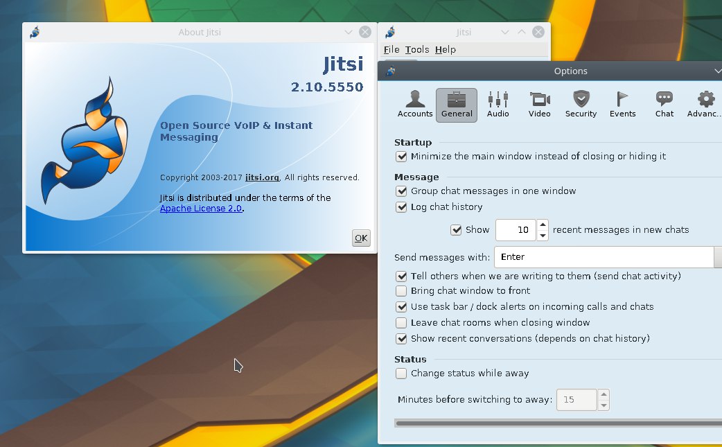
Task: Enable Change status while away
Action: pyautogui.click(x=401, y=374)
